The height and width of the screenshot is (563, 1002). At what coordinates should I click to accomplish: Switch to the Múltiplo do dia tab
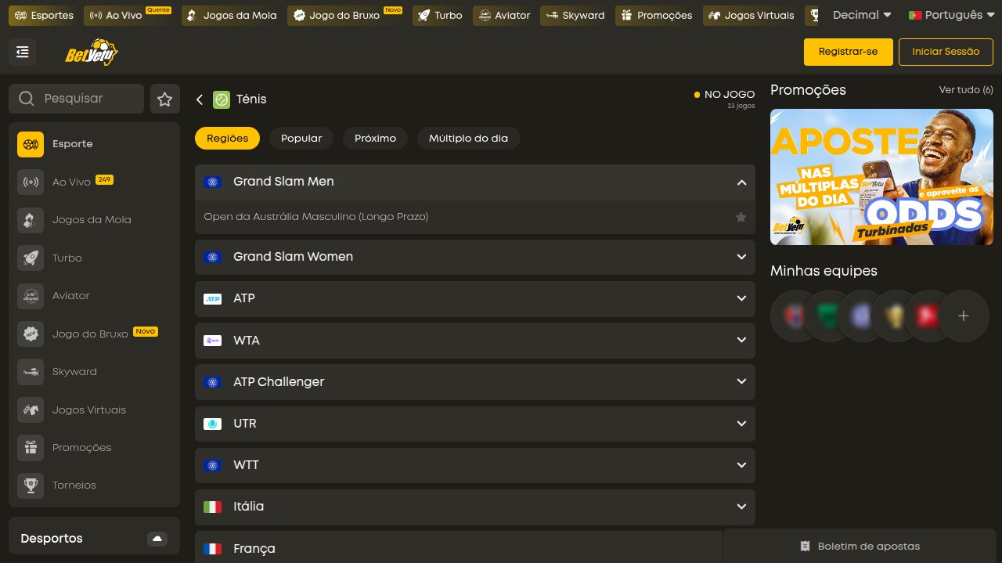(468, 139)
